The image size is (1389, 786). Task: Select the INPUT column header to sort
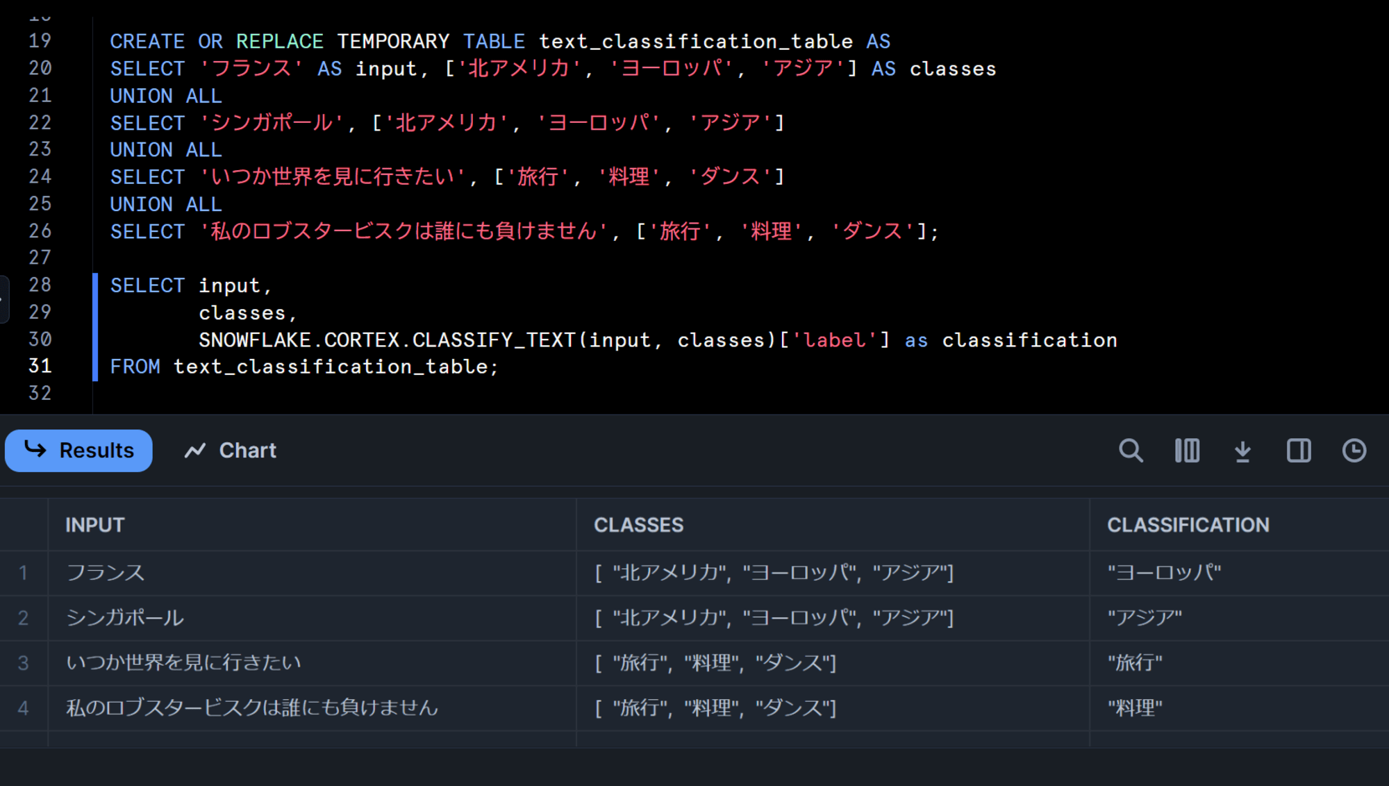[x=94, y=525]
